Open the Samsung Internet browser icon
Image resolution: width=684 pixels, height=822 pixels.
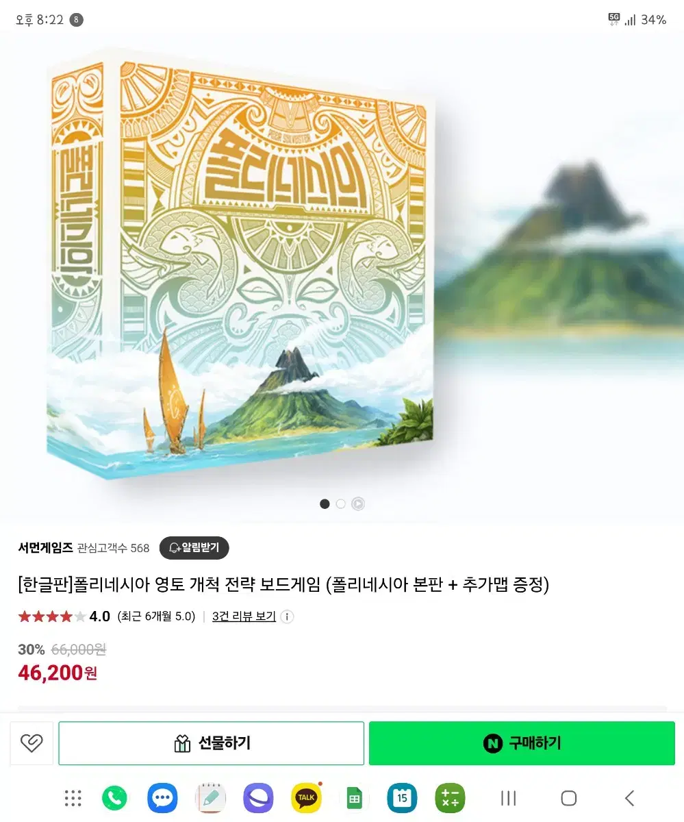coord(258,798)
